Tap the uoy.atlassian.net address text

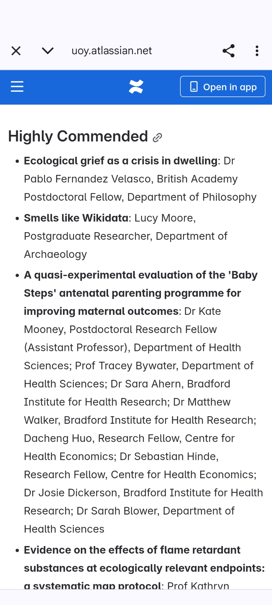[x=112, y=51]
